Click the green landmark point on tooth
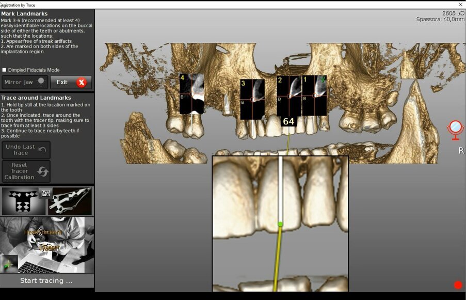 [x=280, y=224]
